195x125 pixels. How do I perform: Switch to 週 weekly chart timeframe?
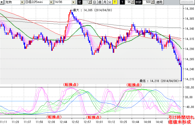point(99,2)
